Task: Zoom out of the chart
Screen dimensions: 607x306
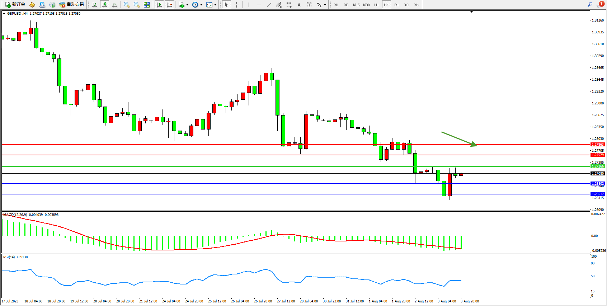Action: point(136,5)
